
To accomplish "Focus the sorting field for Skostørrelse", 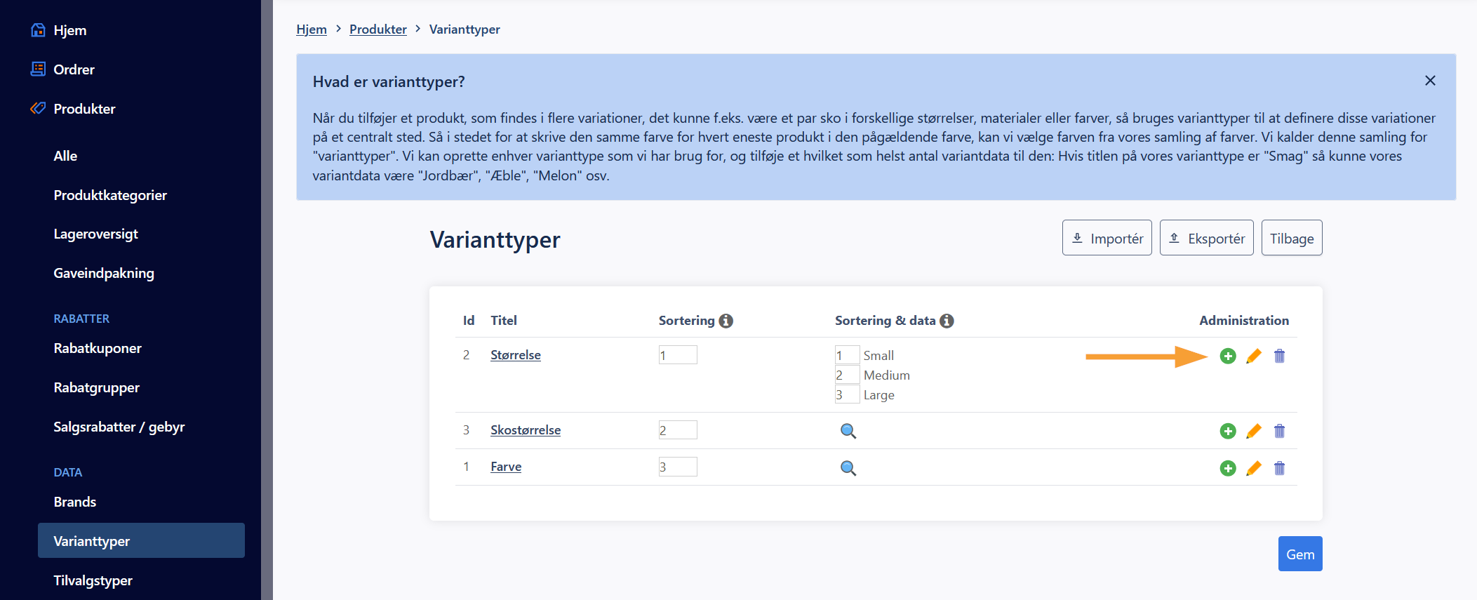I will 678,430.
